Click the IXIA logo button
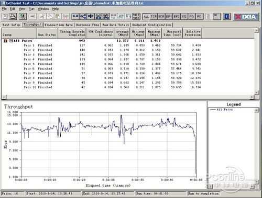Screen dimensions: 262x198 pos(246,17)
